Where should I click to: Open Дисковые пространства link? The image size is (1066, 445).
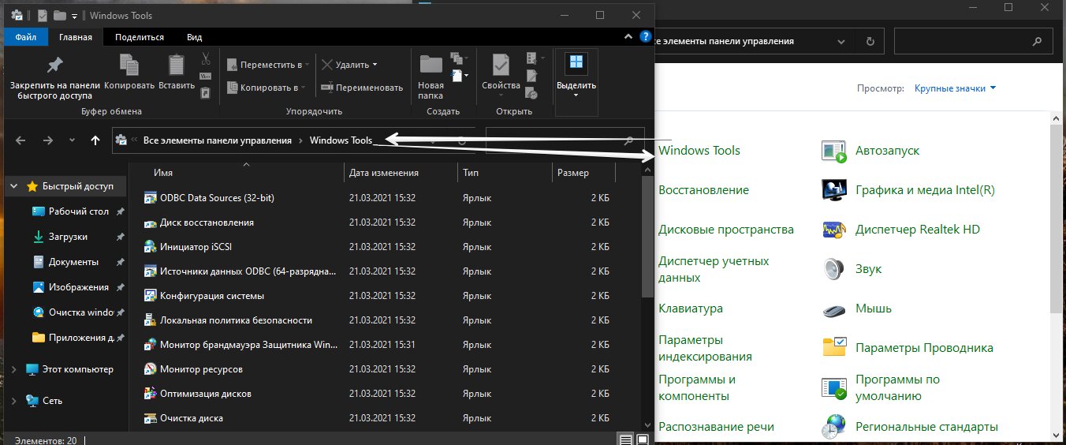click(726, 230)
